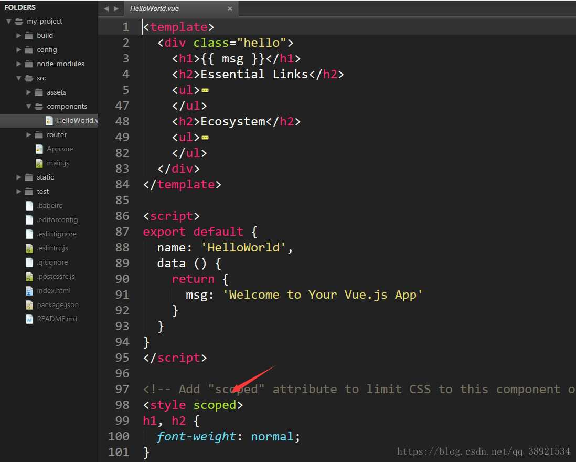Click the config folder icon
576x462 pixels.
click(x=29, y=50)
